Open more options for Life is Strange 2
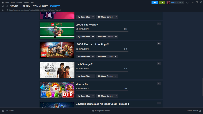The image size is (203, 114). tap(159, 63)
